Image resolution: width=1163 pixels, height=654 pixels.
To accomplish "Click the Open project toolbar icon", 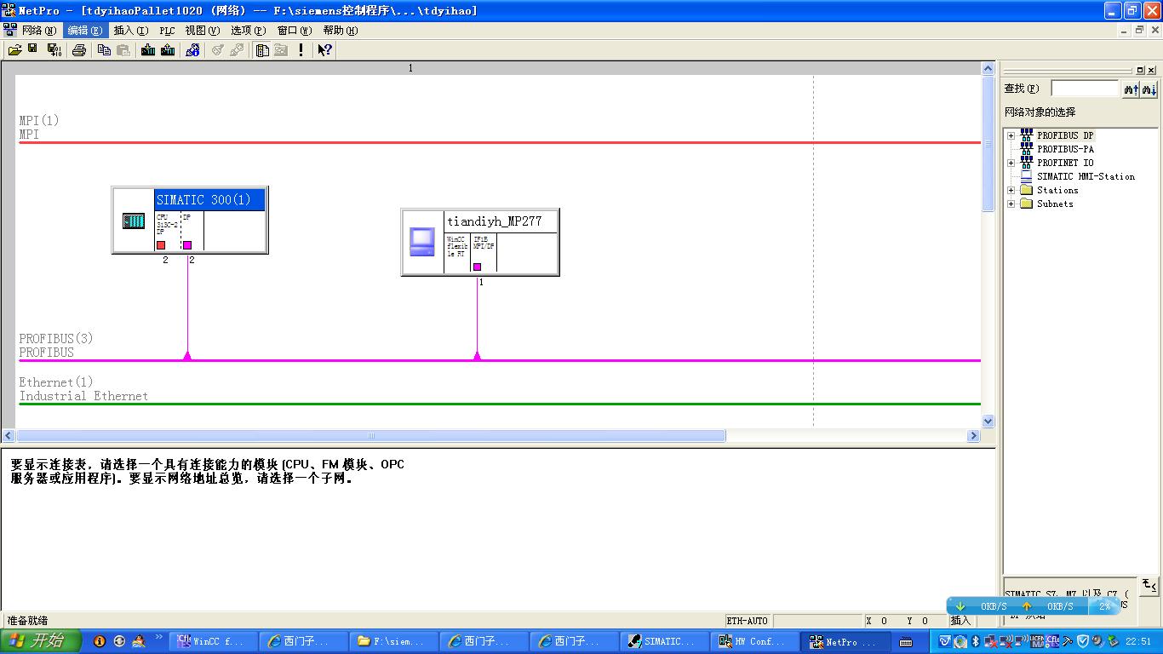I will coord(14,50).
